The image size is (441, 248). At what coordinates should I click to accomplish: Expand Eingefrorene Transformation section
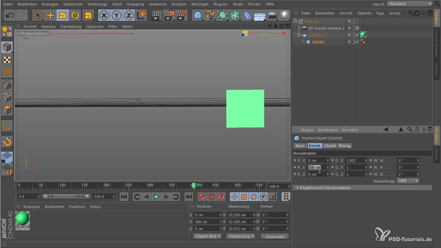click(298, 188)
